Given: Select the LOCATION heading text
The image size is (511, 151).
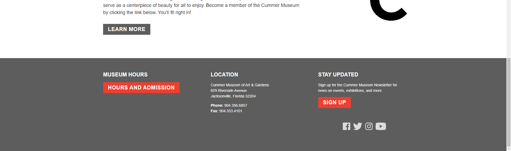Looking at the screenshot, I should pyautogui.click(x=224, y=75).
